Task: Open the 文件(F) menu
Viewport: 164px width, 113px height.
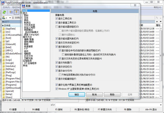Action: point(5,7)
